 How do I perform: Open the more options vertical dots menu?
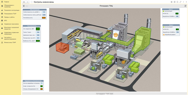point(184,2)
